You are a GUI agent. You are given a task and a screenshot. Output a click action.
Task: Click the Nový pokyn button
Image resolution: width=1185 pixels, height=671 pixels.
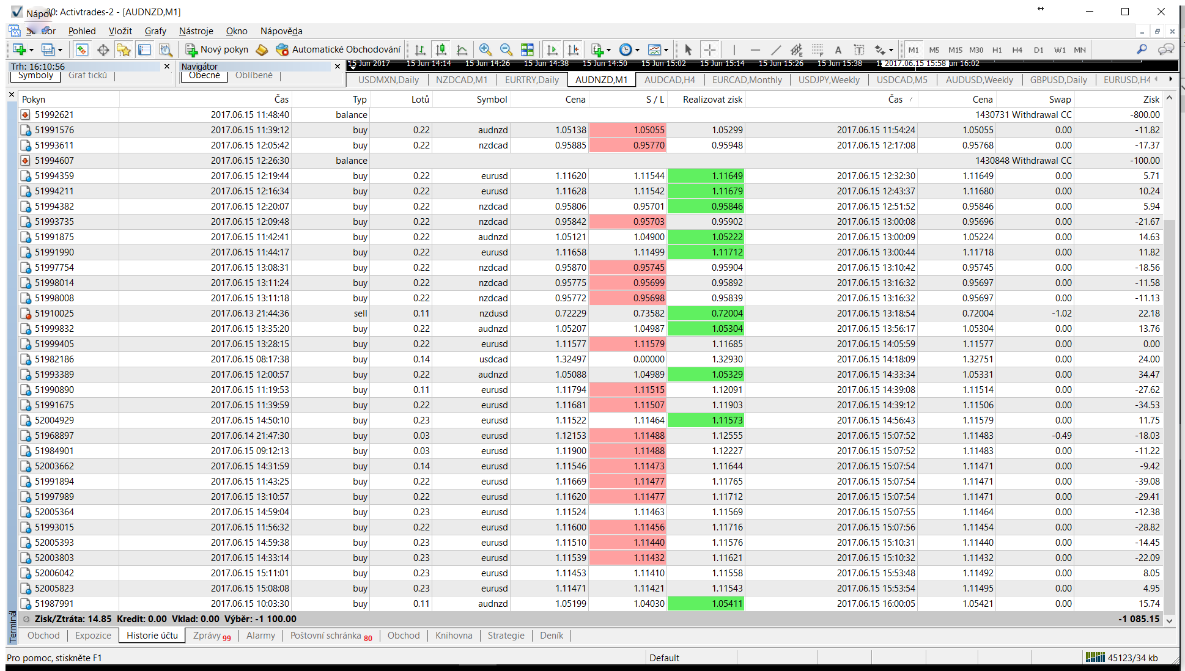click(217, 50)
